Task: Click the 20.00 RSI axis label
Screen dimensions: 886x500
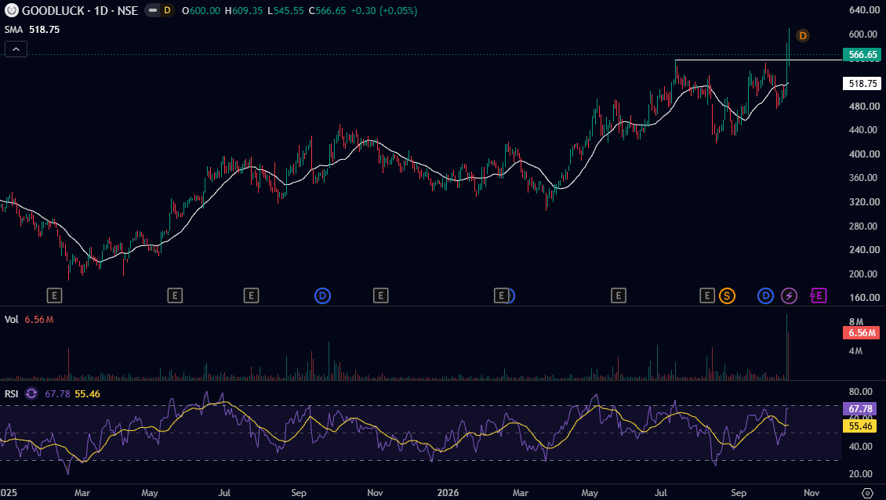Action: (861, 474)
